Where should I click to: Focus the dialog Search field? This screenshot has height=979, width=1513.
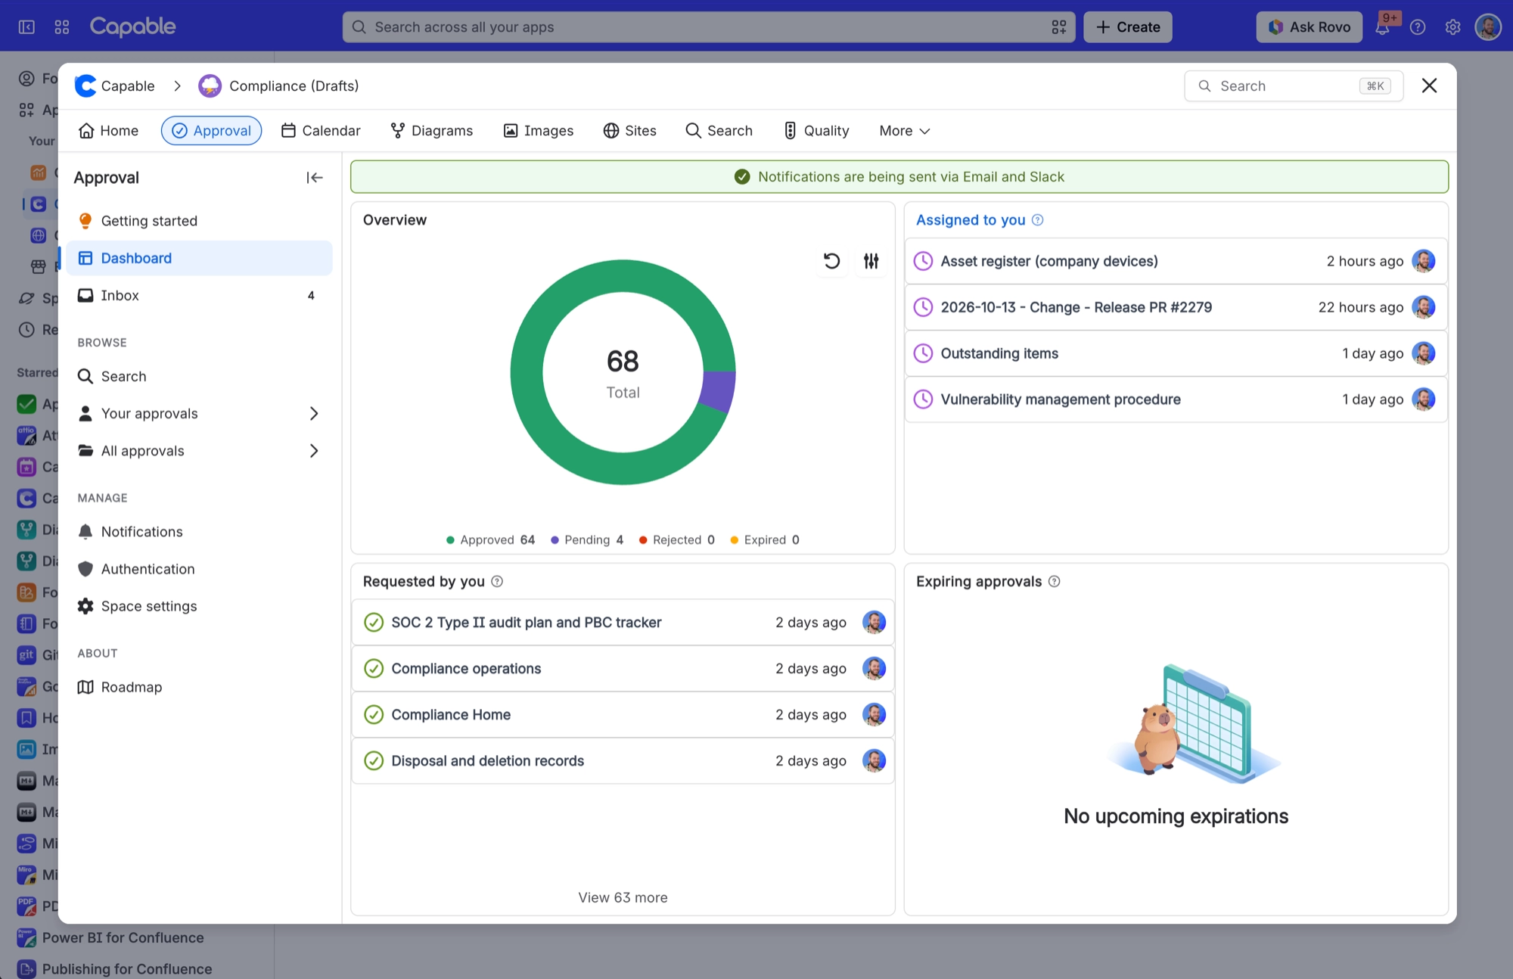click(x=1294, y=86)
